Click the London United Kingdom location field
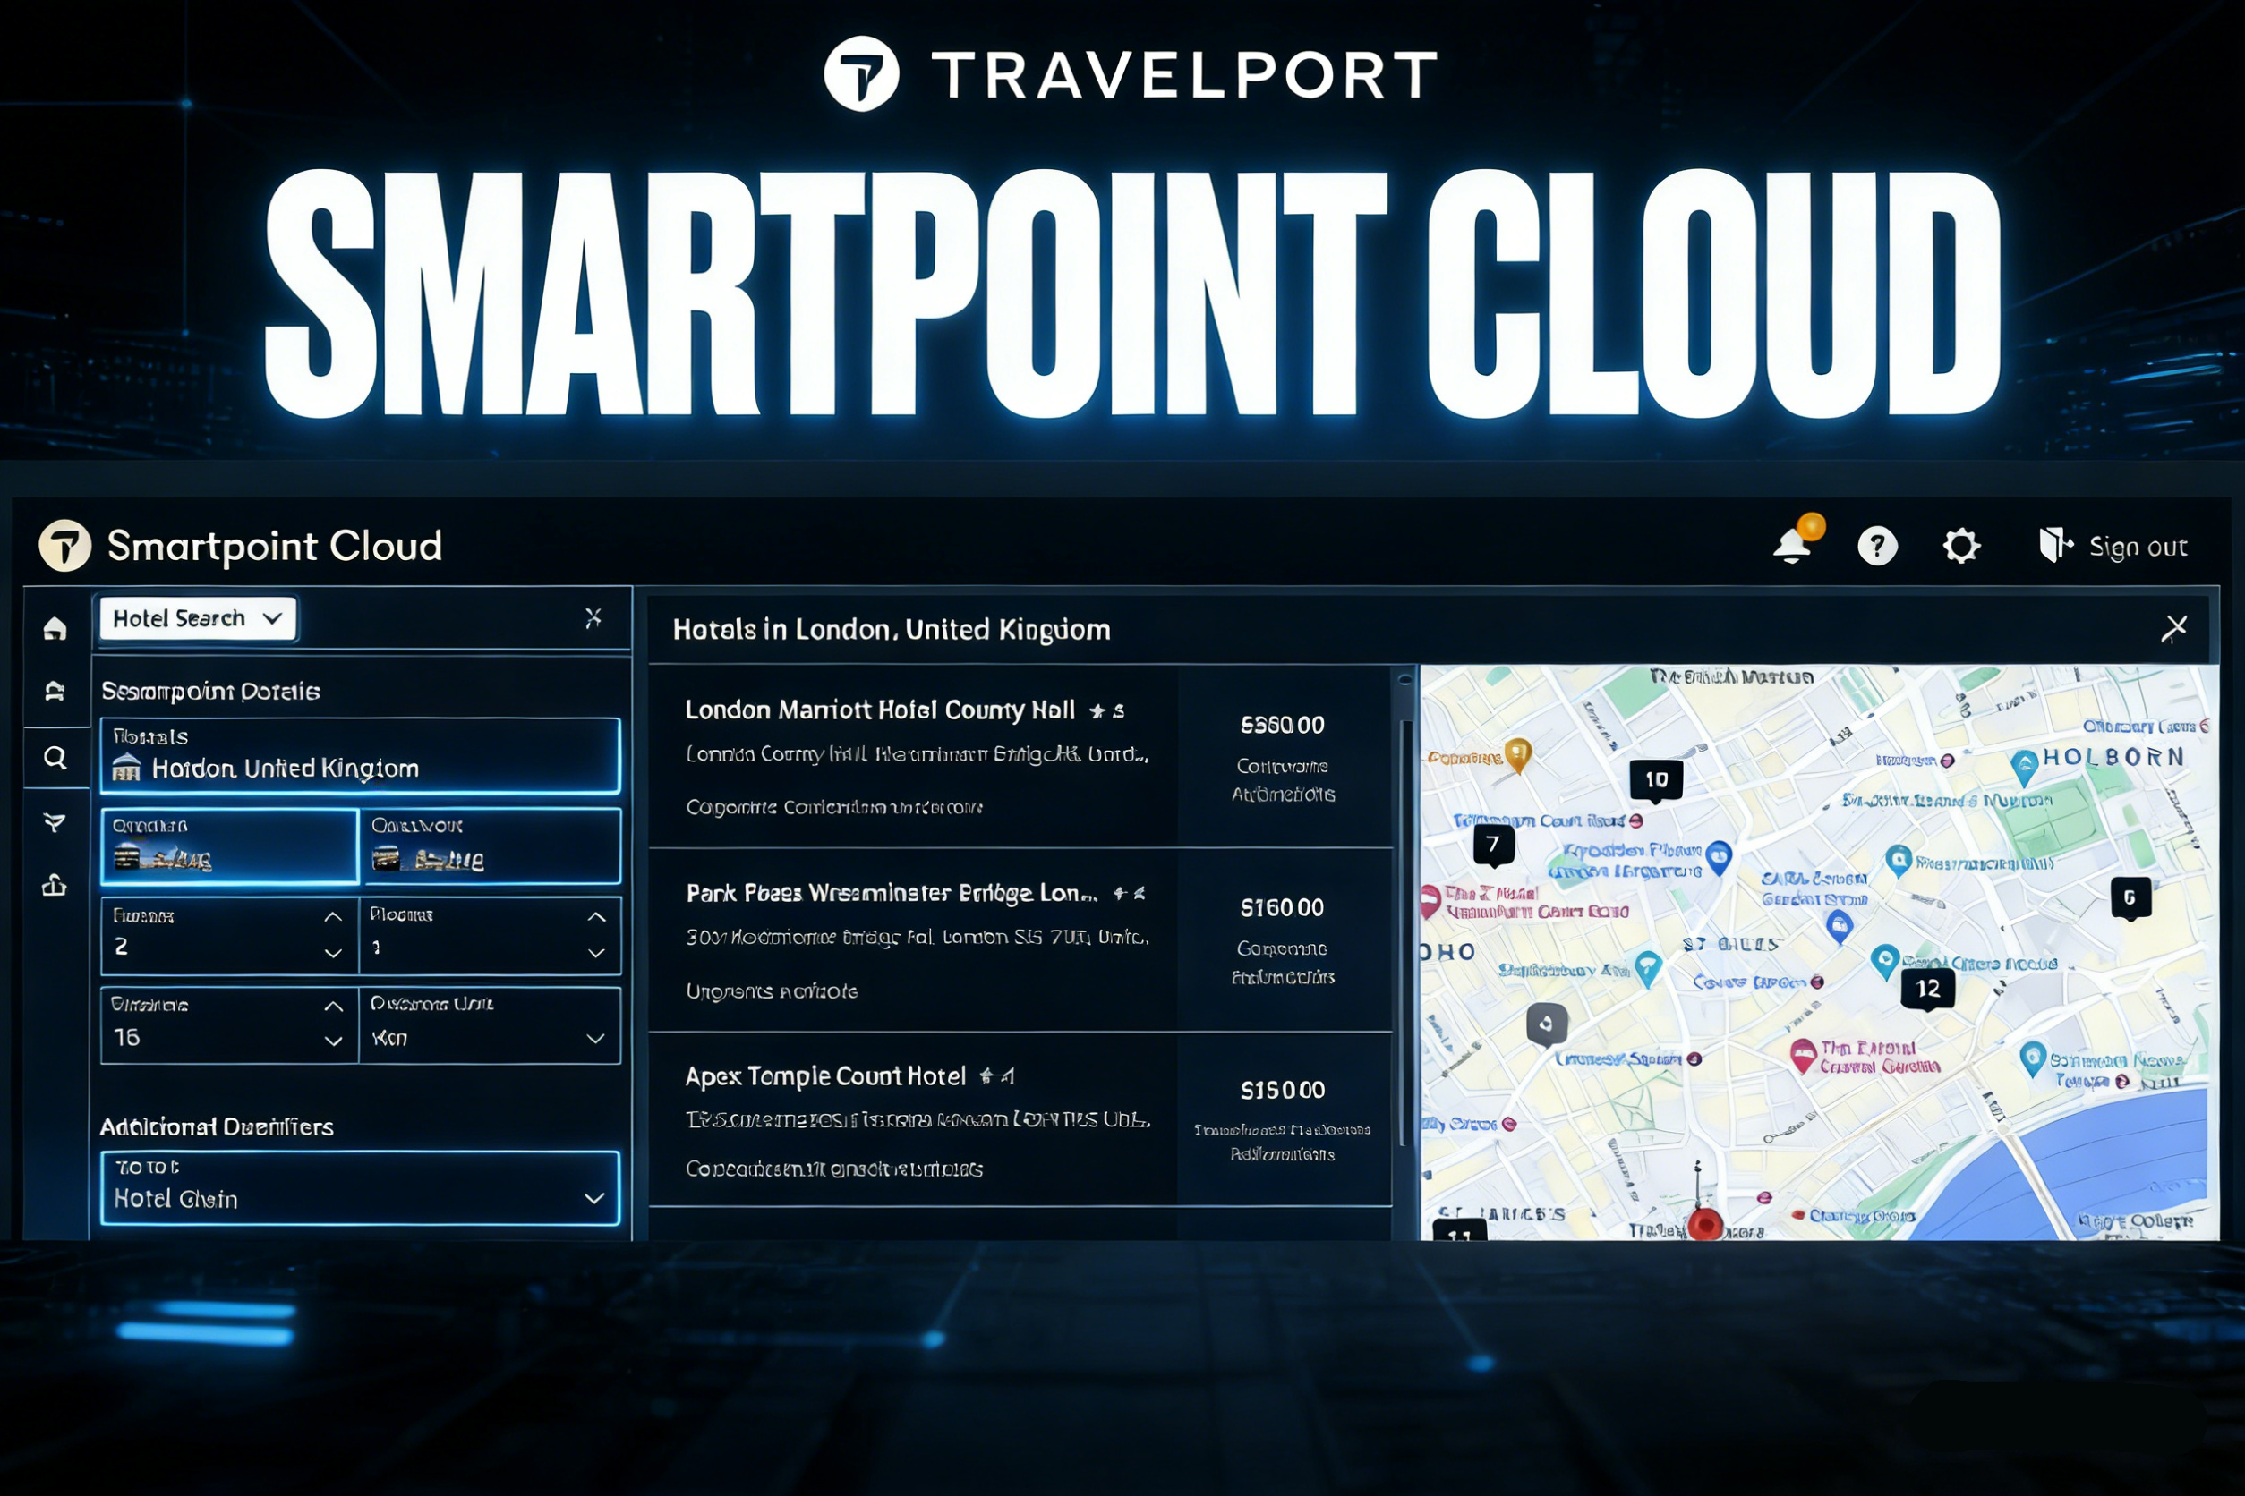 360,757
